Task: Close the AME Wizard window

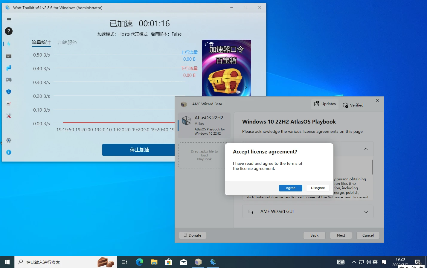Action: [x=377, y=101]
